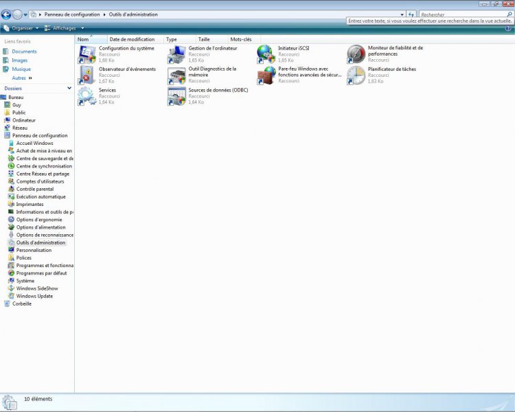515x412 pixels.
Task: Open Moniteur de fiabilité et de performances icon
Action: [x=356, y=54]
